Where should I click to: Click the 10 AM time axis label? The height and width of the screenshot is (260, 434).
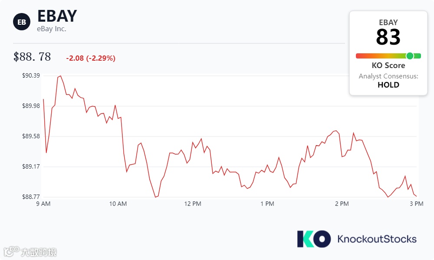118,204
